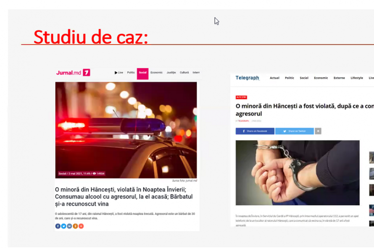
Task: Click the Jurnal.md logo
Action: click(x=73, y=73)
